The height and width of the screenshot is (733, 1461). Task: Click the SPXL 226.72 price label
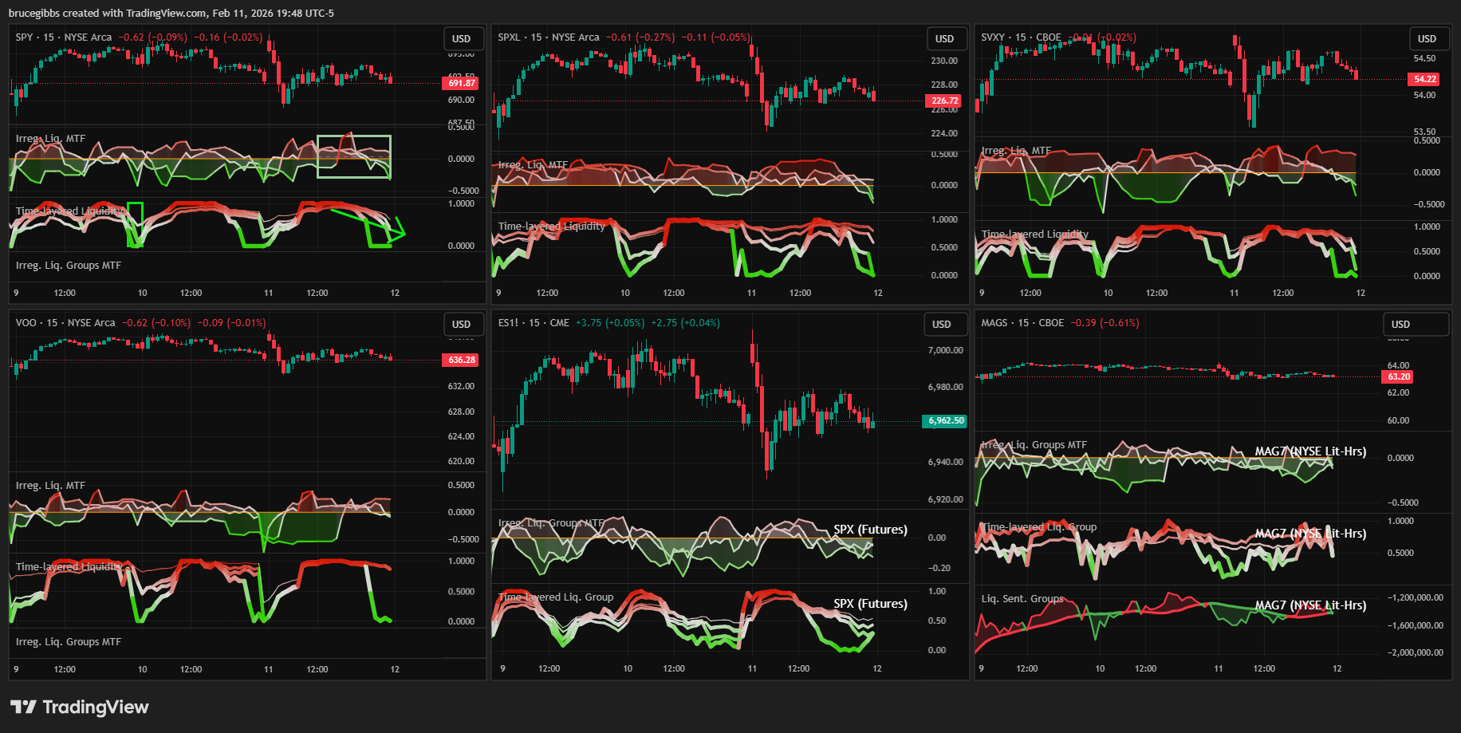click(x=943, y=100)
